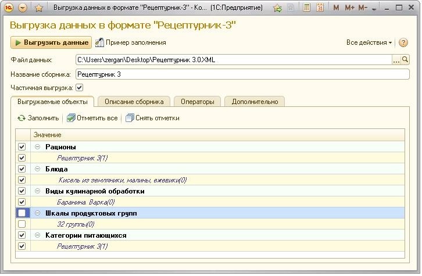Click the magnifier icon beside file path field
This screenshot has height=276, width=422.
click(405, 60)
